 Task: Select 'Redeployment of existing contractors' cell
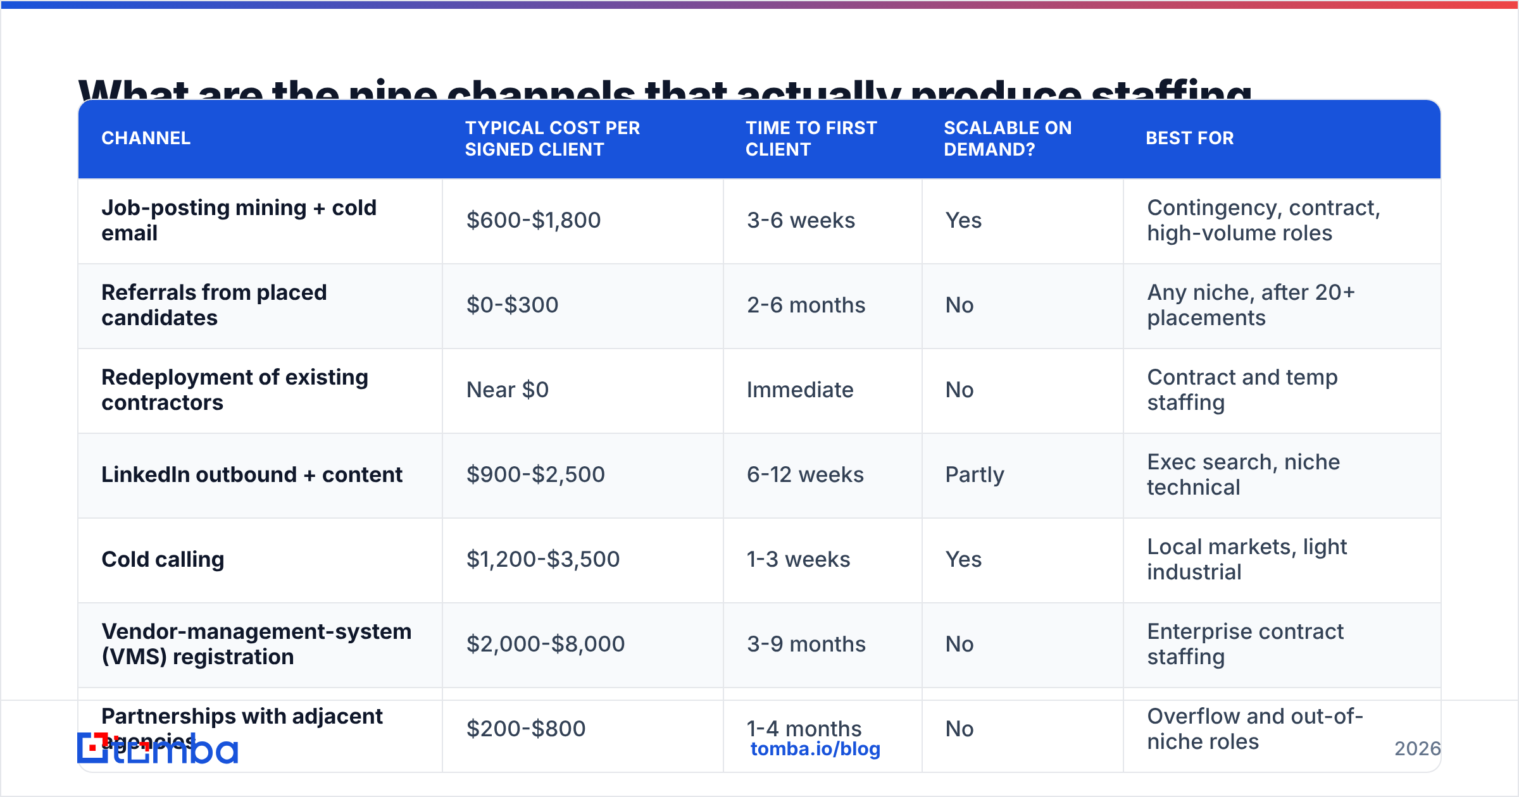click(x=260, y=390)
